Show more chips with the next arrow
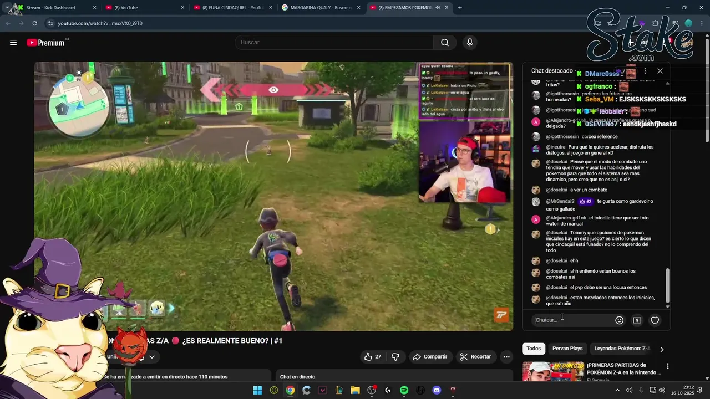The image size is (710, 399). point(661,349)
